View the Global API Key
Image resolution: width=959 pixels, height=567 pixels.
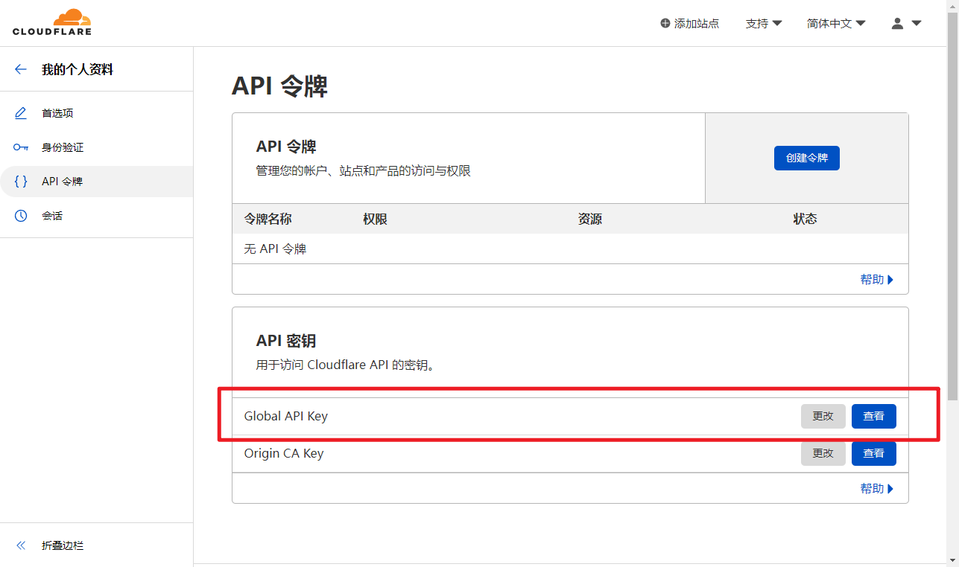[x=873, y=417]
